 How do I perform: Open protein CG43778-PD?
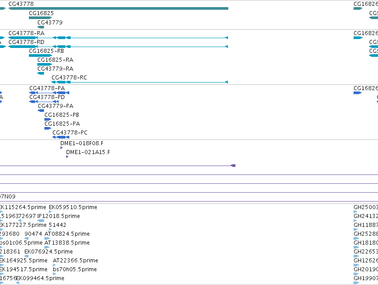(47, 97)
